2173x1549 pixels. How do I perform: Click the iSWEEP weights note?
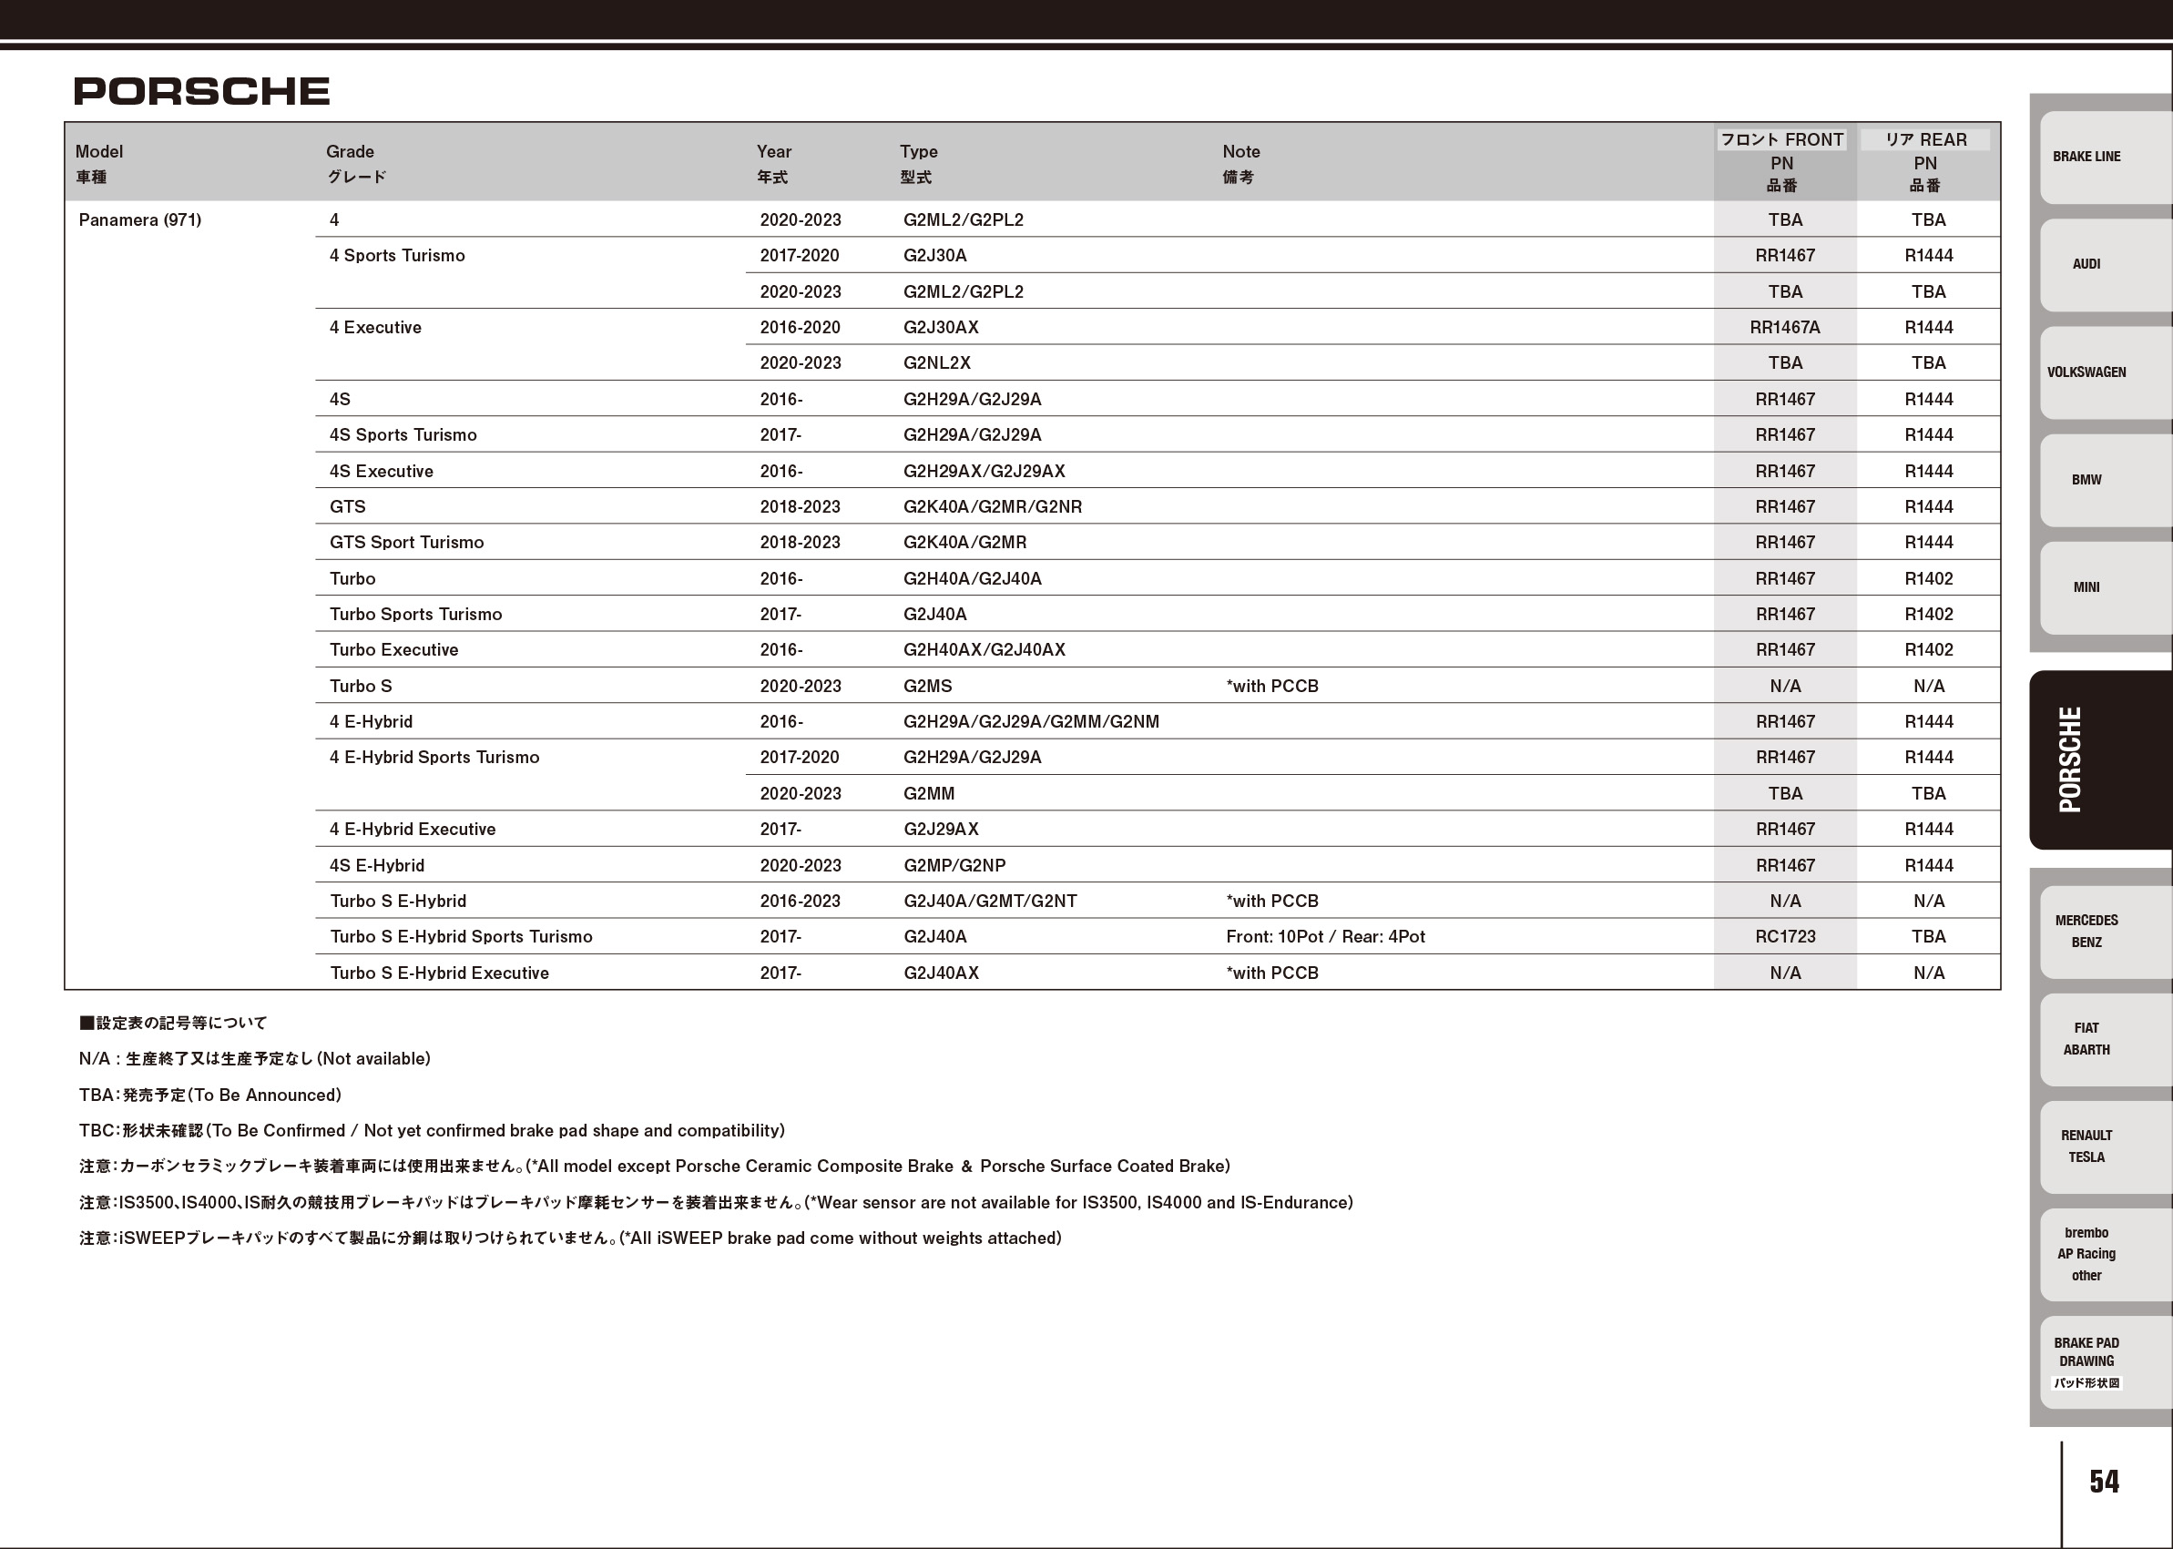[x=569, y=1238]
